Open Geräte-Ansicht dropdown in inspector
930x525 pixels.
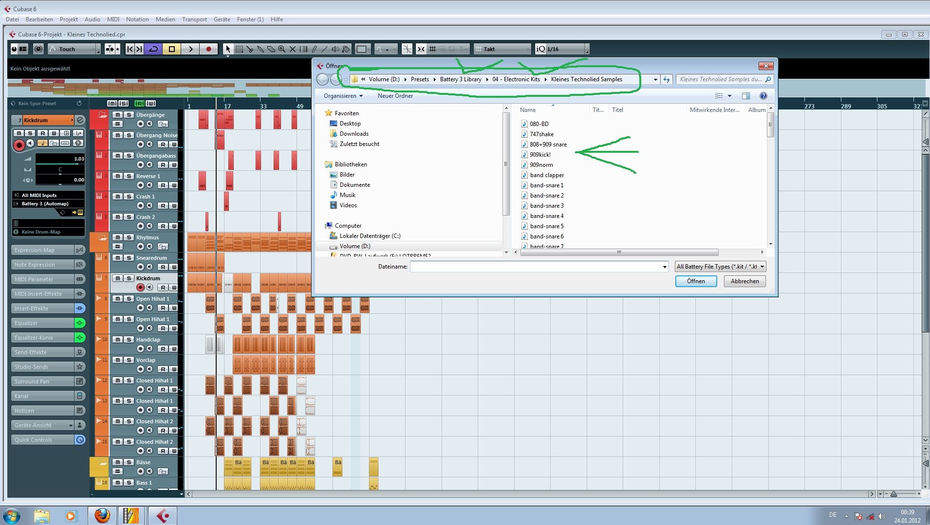pyautogui.click(x=43, y=425)
